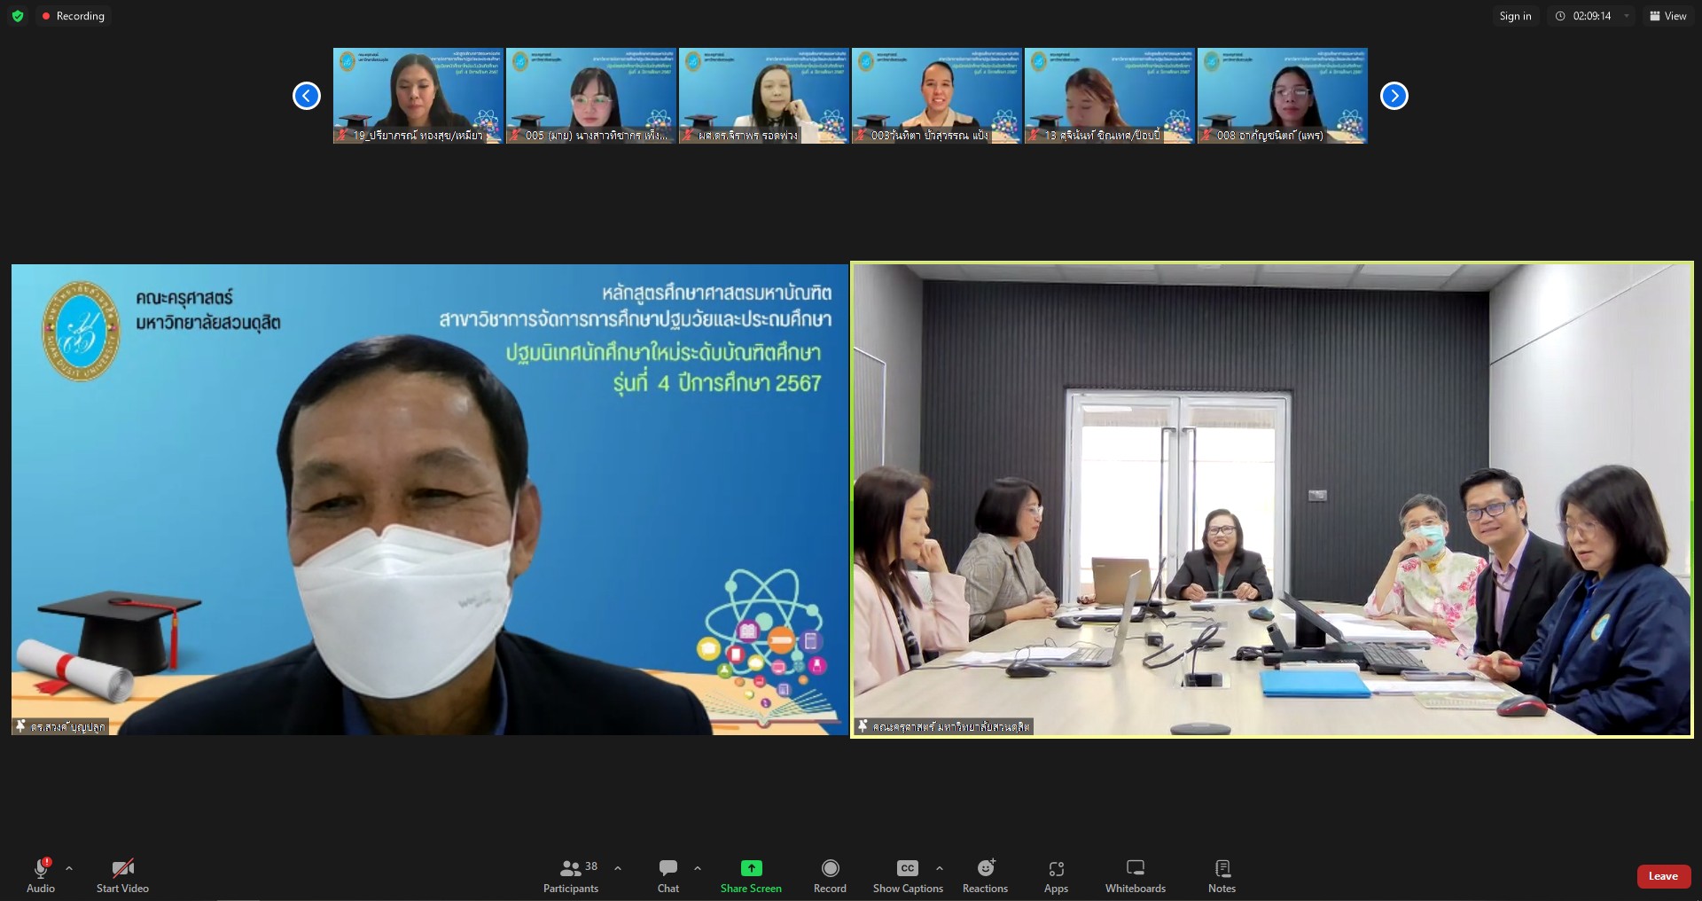Viewport: 1702px width, 901px height.
Task: Click the Share Screen icon
Action: (x=751, y=868)
